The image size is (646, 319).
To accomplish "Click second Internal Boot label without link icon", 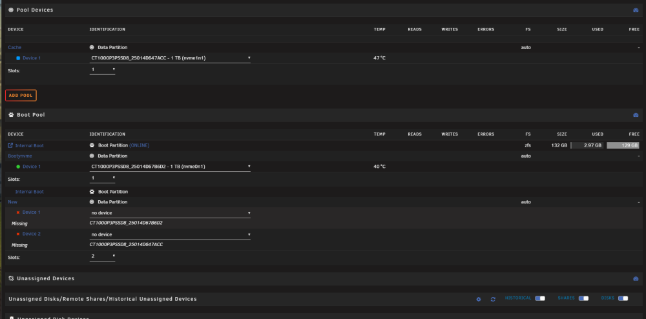I will coord(29,192).
